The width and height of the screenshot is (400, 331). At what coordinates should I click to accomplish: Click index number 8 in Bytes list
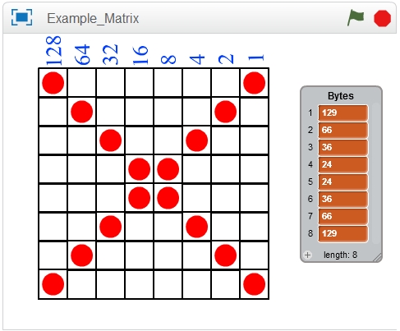coord(310,233)
